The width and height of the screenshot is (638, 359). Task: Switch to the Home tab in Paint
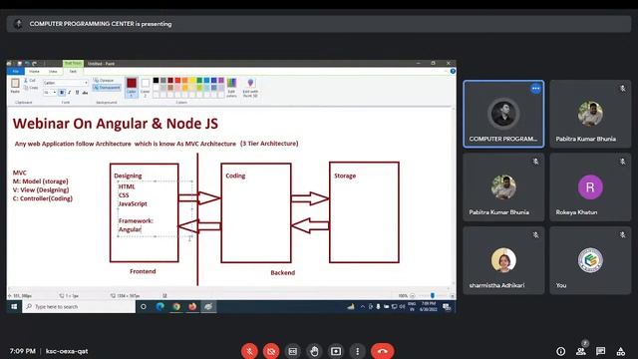click(34, 71)
